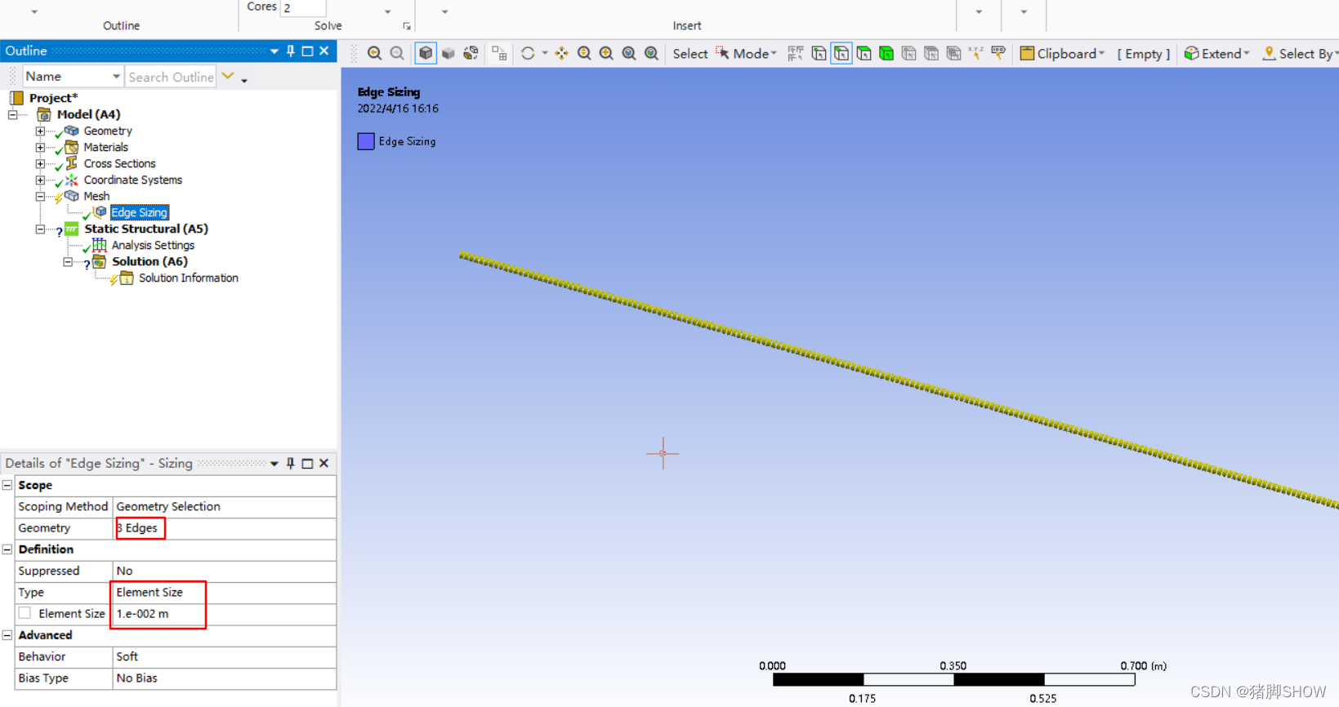Click the Project book icon
This screenshot has height=707, width=1339.
click(16, 98)
